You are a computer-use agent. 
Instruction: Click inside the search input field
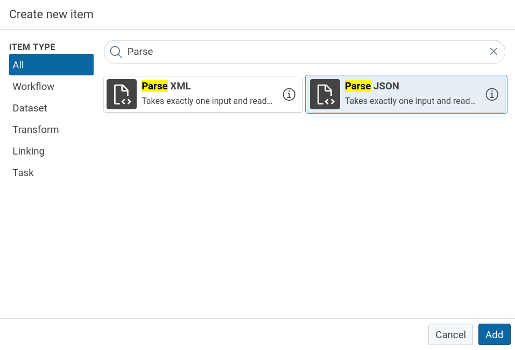pyautogui.click(x=269, y=51)
